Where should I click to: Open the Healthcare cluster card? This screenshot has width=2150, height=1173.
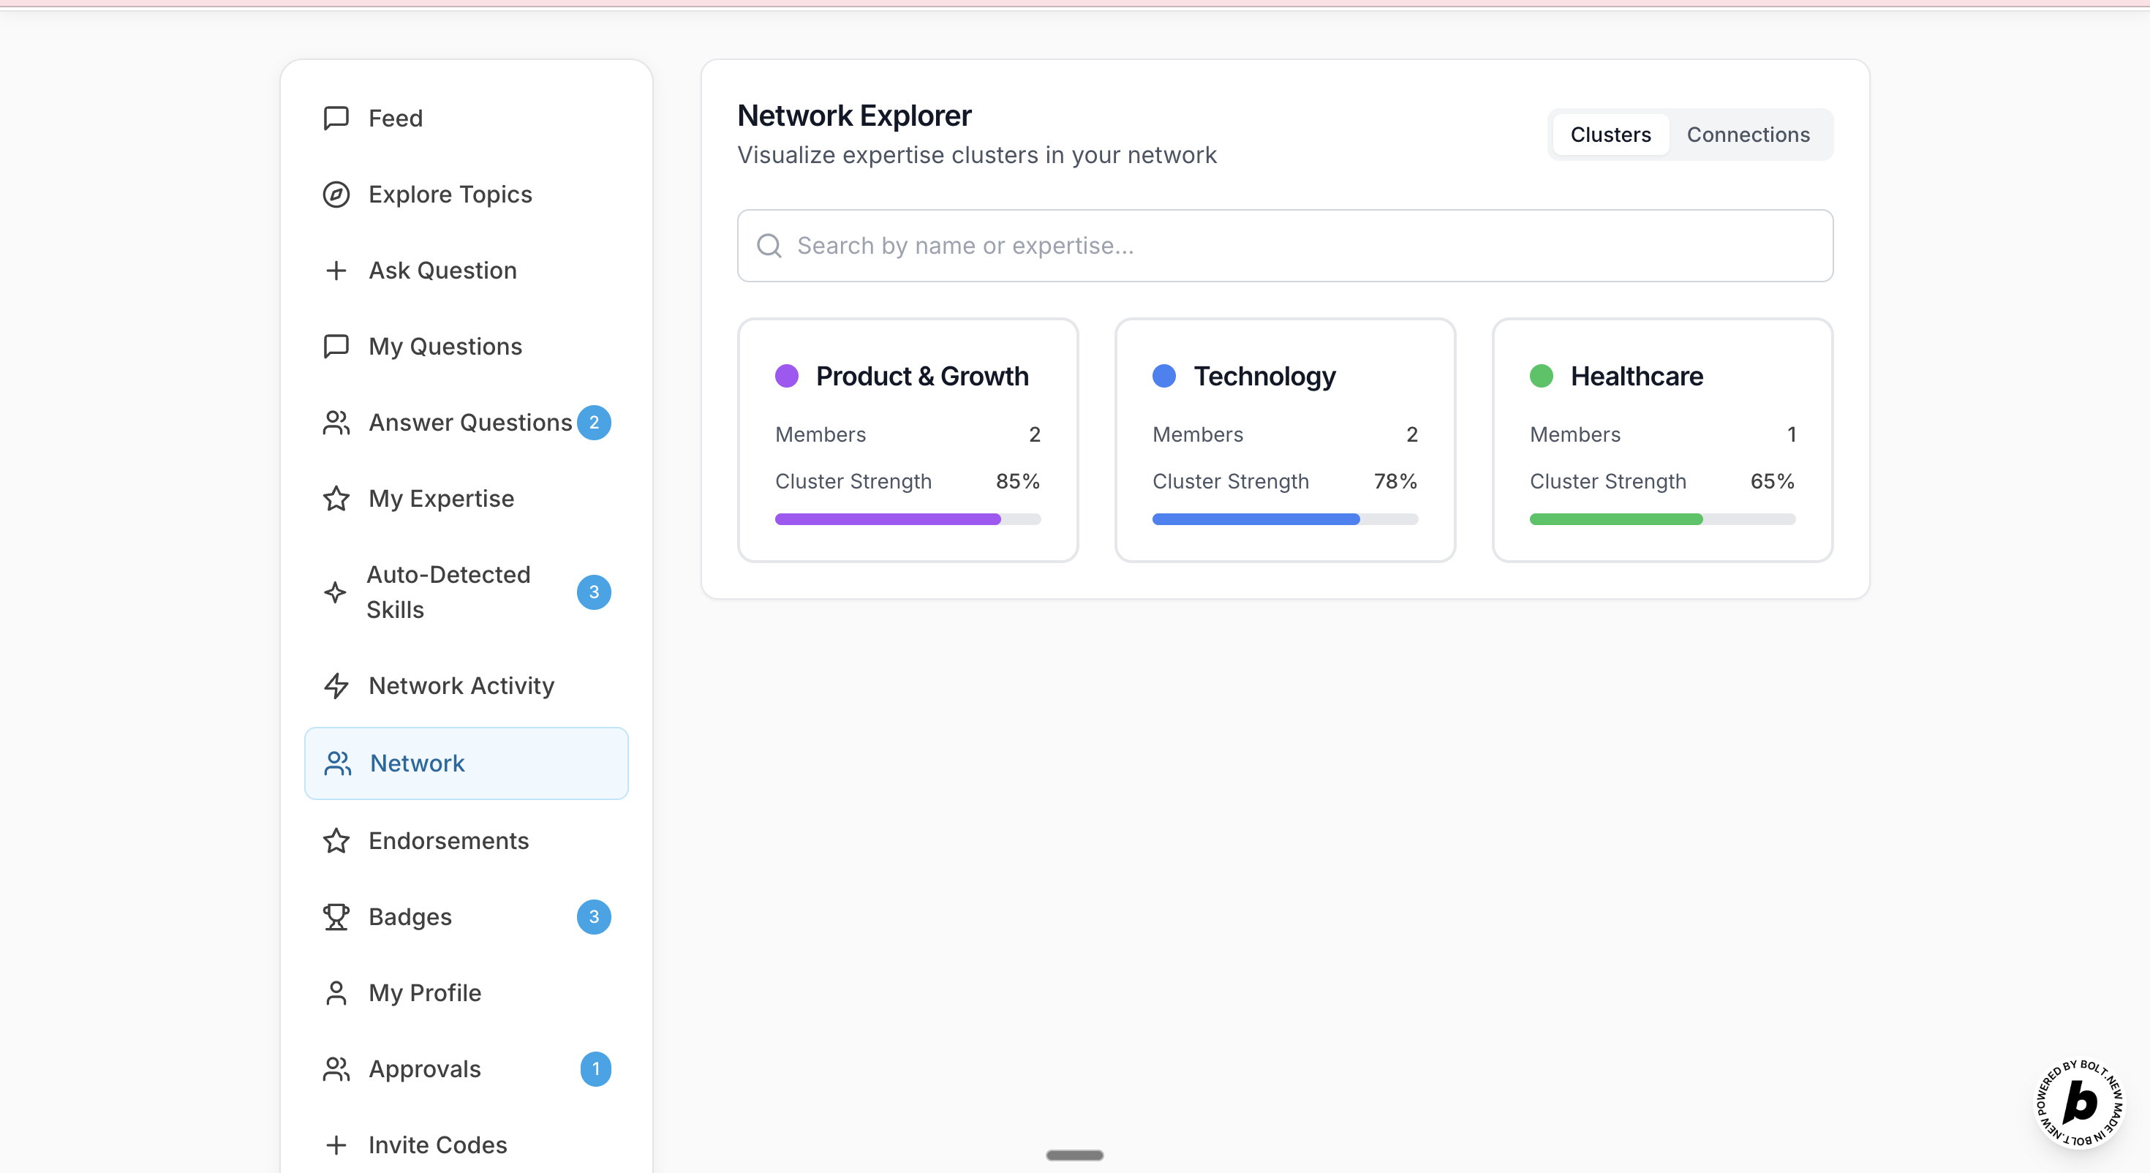coord(1661,440)
